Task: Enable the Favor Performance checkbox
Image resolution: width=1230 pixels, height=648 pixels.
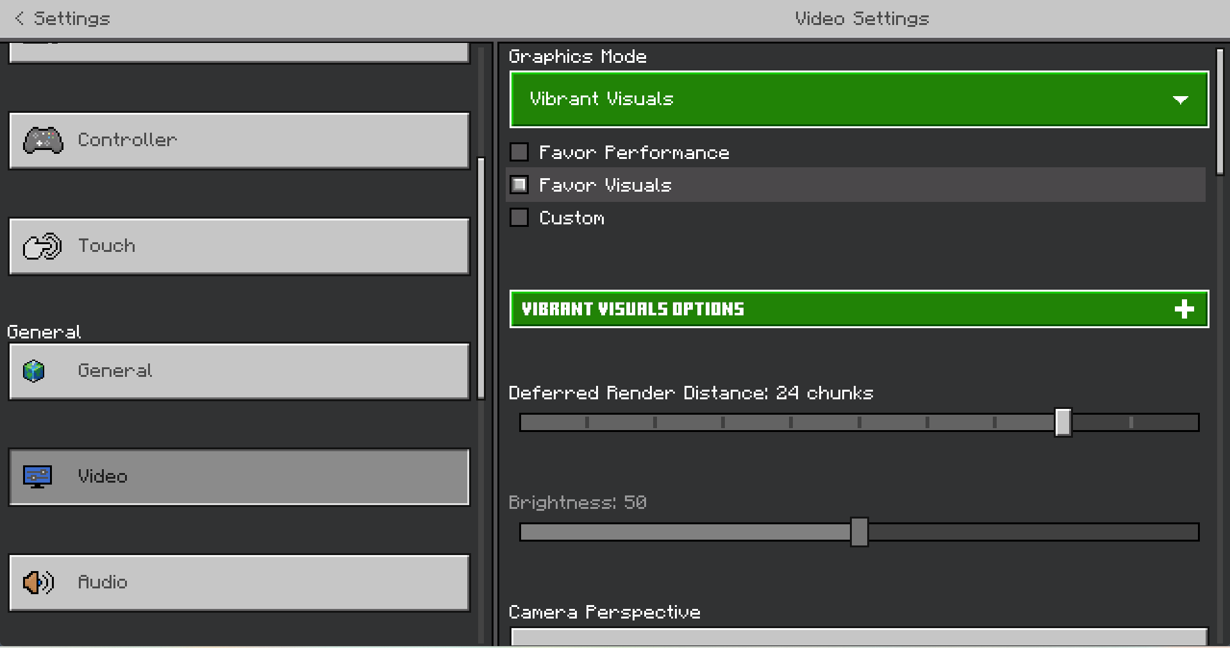Action: click(x=519, y=152)
